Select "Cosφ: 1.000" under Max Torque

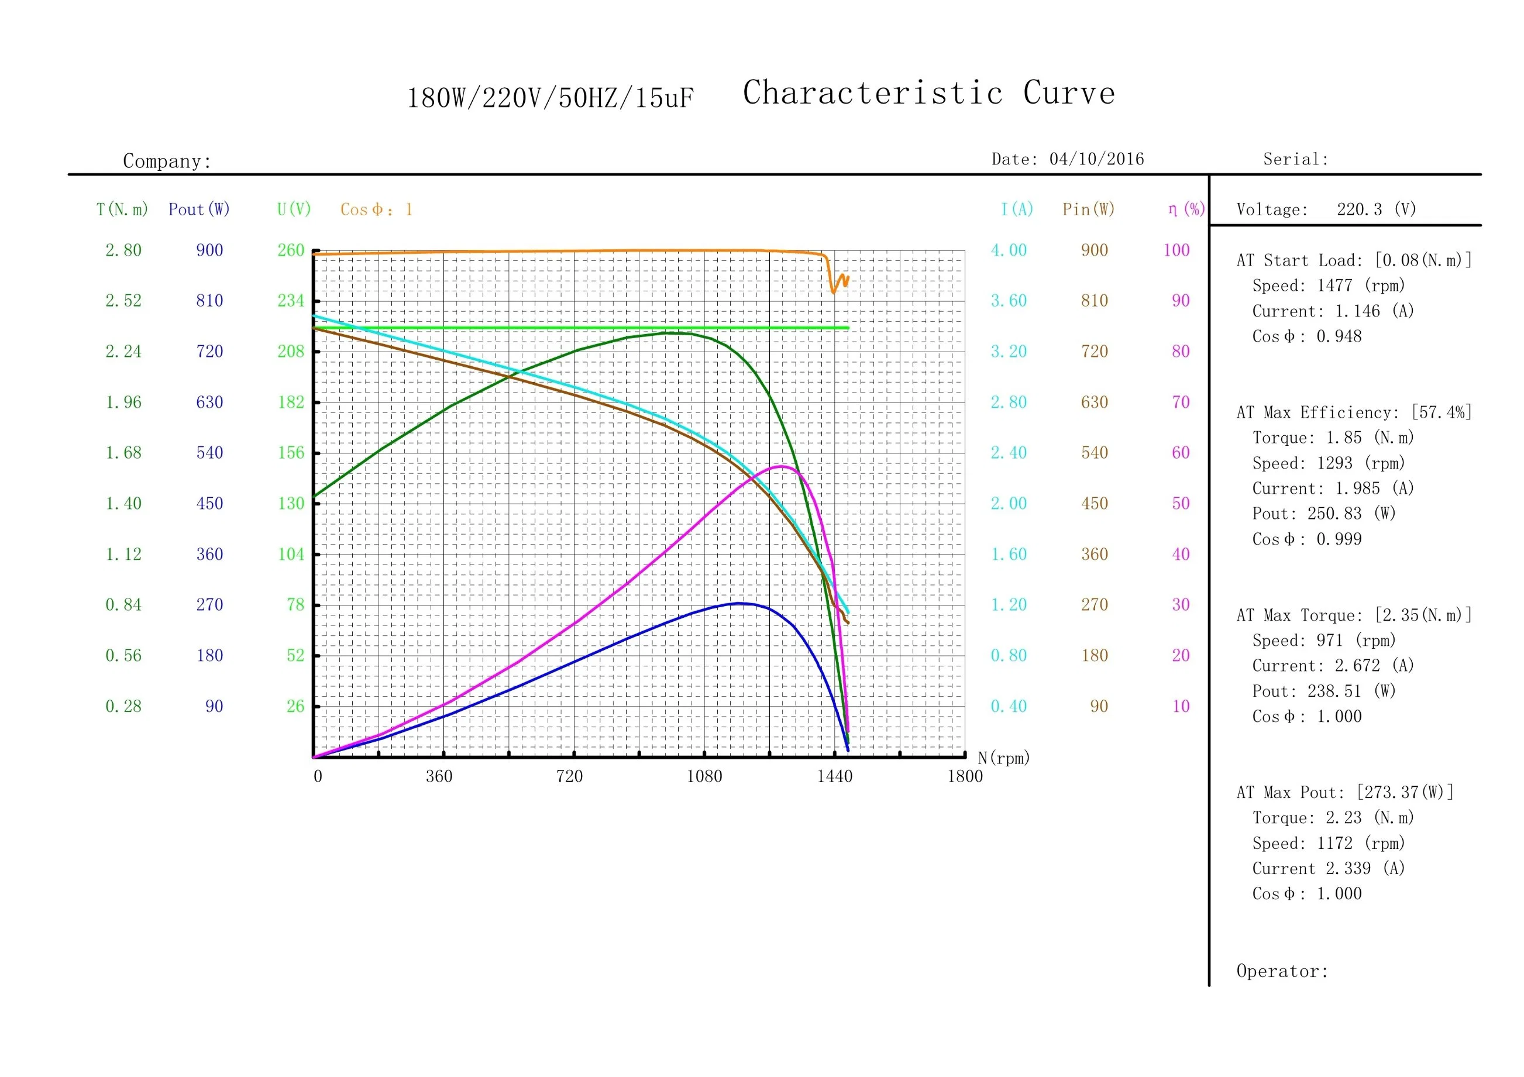point(1307,717)
